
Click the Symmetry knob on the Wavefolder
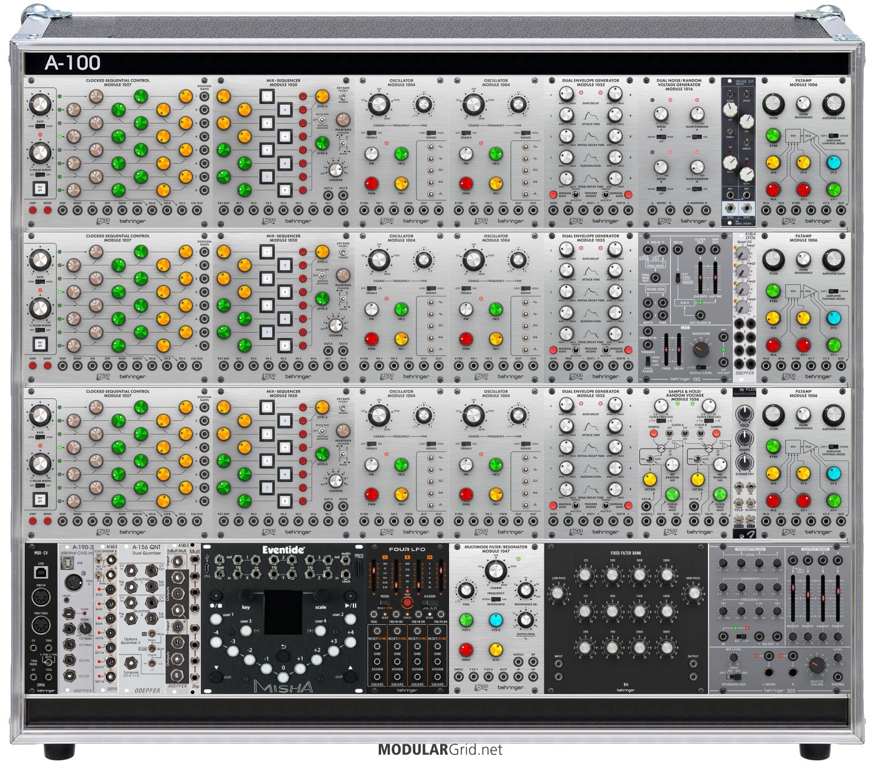745,463
